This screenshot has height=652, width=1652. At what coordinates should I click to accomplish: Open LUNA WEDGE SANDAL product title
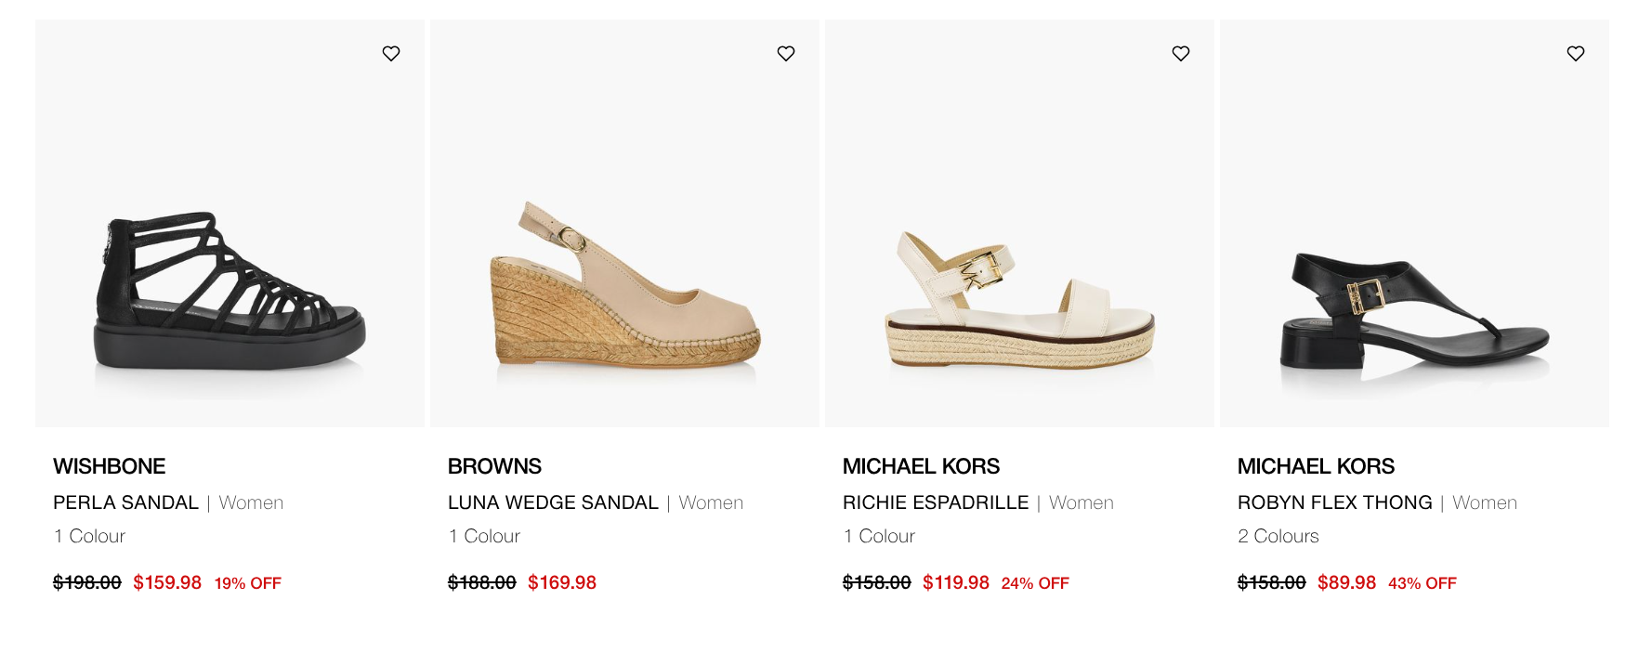[553, 502]
